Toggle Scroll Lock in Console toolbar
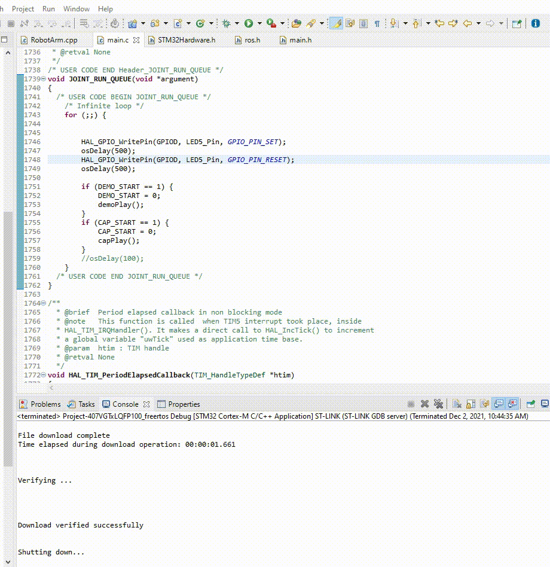This screenshot has height=567, width=550. pos(471,404)
